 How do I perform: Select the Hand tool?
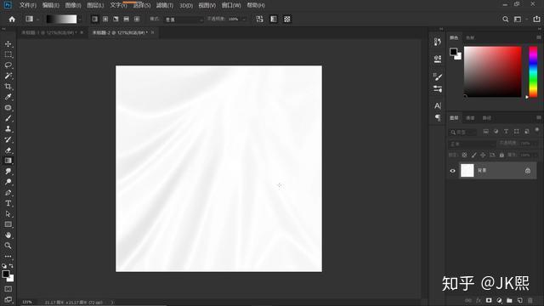click(8, 235)
